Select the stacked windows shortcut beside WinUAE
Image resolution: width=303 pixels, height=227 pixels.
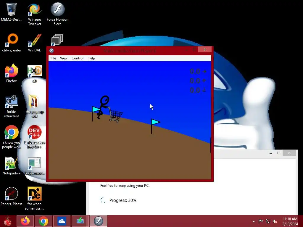coord(57,40)
